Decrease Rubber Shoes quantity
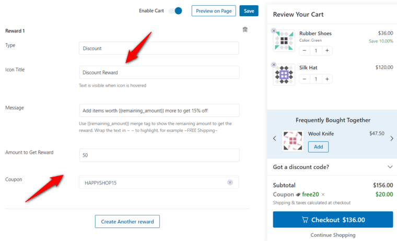 point(305,50)
